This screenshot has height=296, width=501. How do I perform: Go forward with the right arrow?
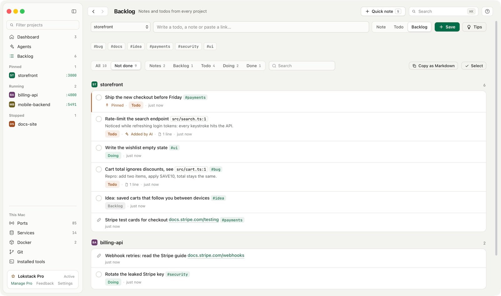pyautogui.click(x=102, y=11)
